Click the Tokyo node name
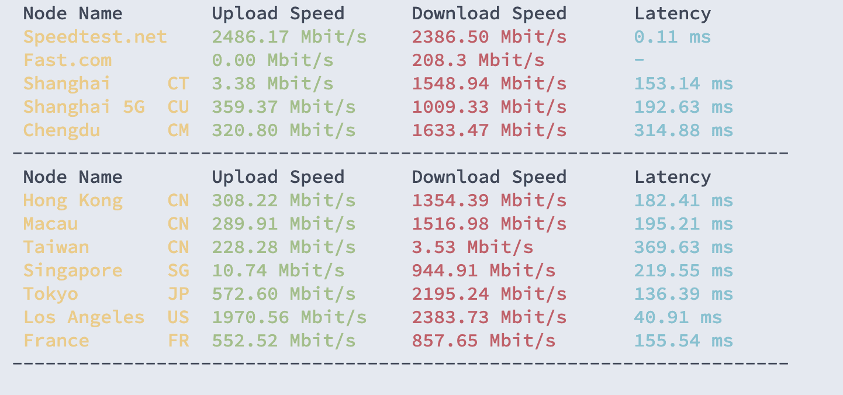This screenshot has width=843, height=395. pos(51,294)
